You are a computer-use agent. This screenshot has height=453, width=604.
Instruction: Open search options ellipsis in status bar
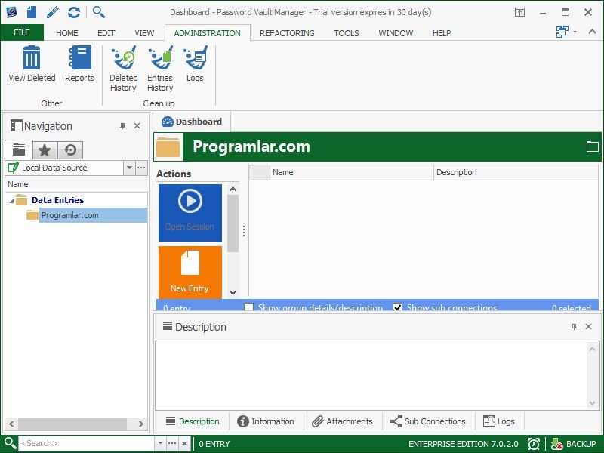172,443
